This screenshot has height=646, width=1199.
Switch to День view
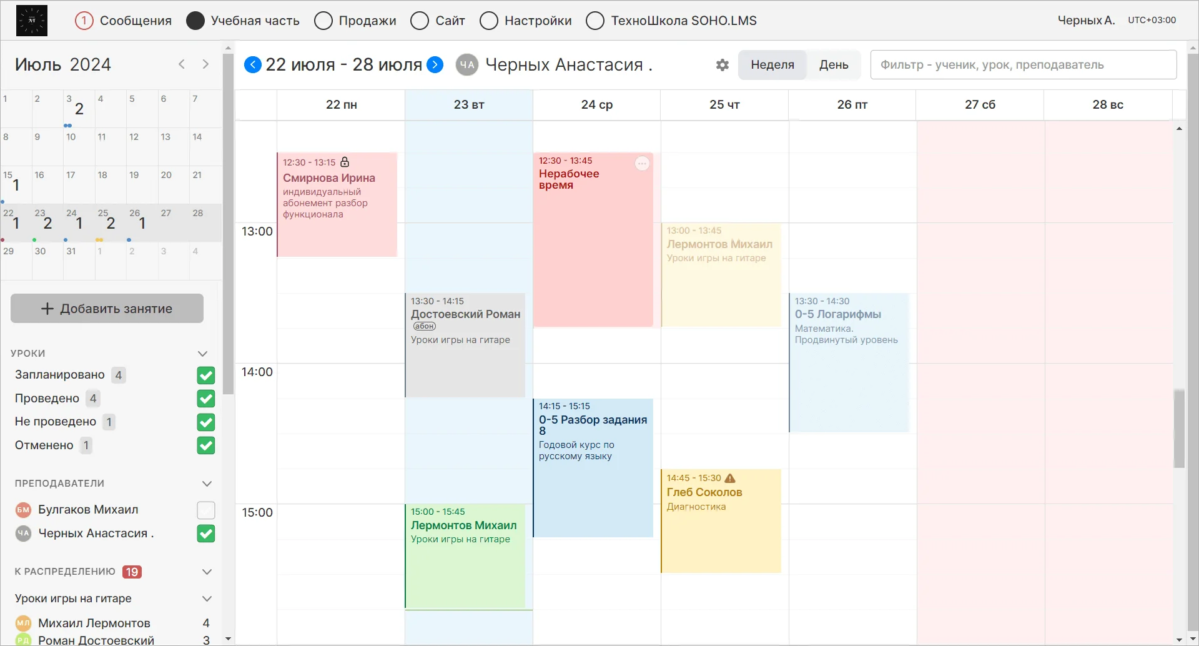[834, 65]
